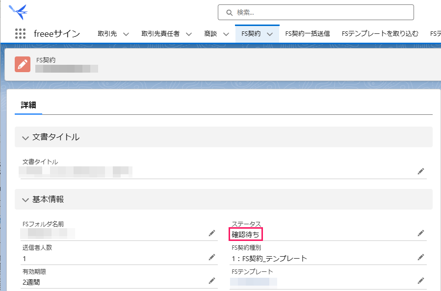Screen dimensions: 441x291
Task: Edit the FS契約種別 field pencil
Action: [x=421, y=257]
